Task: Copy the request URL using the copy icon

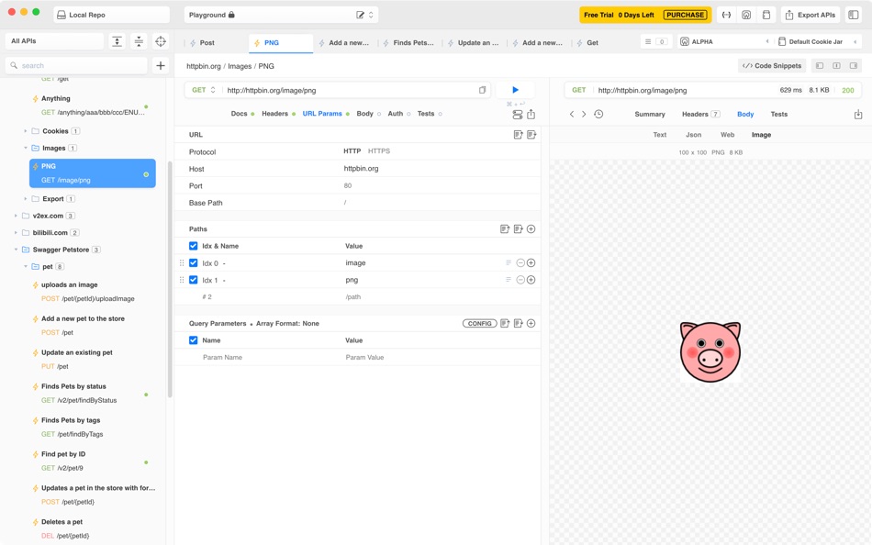Action: [484, 88]
